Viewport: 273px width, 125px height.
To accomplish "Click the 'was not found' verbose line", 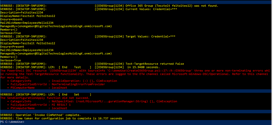I will coord(109,6).
